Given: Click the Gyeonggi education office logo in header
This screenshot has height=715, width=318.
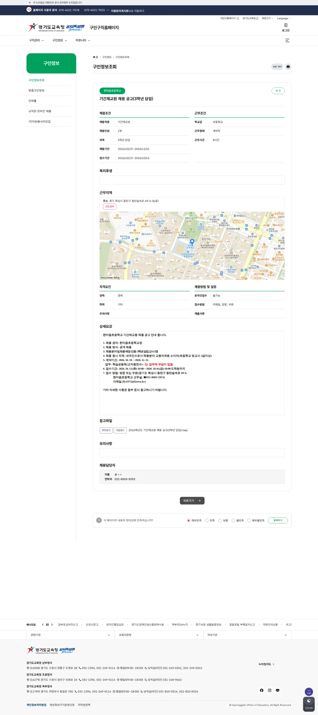Looking at the screenshot, I should pos(56,28).
